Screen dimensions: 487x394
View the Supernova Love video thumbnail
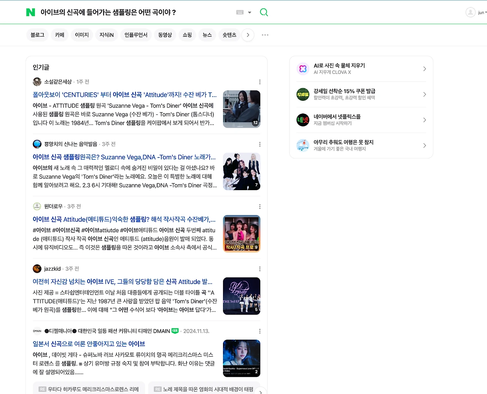242,359
